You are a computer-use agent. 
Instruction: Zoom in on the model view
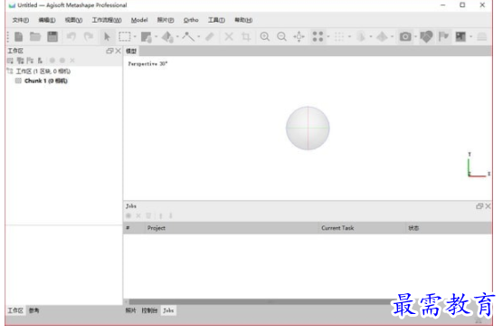point(265,36)
